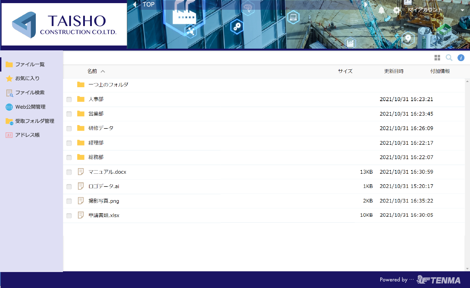Click the ファイル一覧 folder icon in sidebar
The height and width of the screenshot is (288, 470).
(x=9, y=65)
